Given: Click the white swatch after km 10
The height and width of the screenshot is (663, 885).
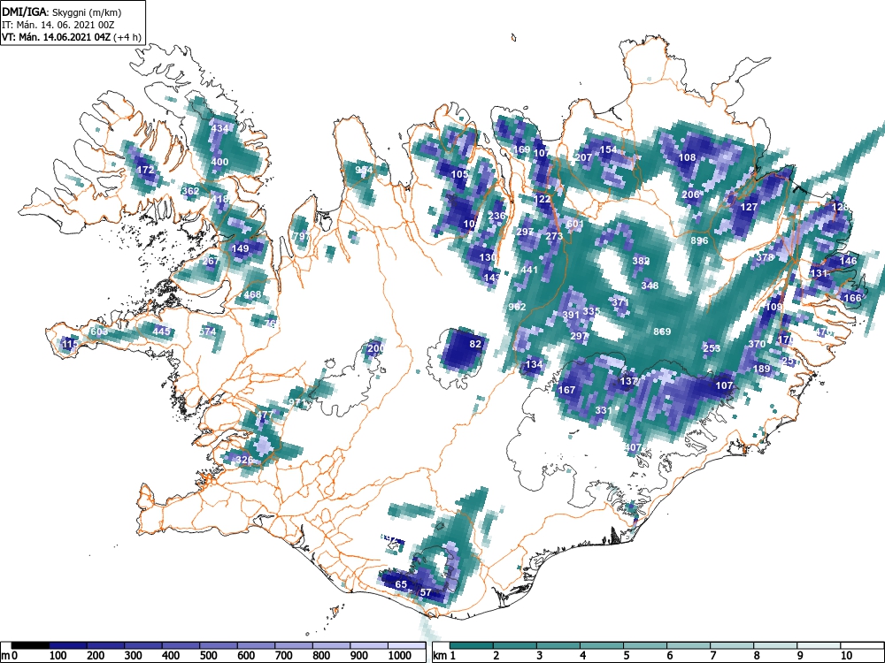Looking at the screenshot, I should 861,645.
